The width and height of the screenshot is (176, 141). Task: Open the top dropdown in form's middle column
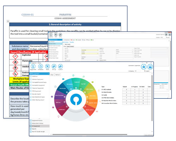[x=125, y=50]
